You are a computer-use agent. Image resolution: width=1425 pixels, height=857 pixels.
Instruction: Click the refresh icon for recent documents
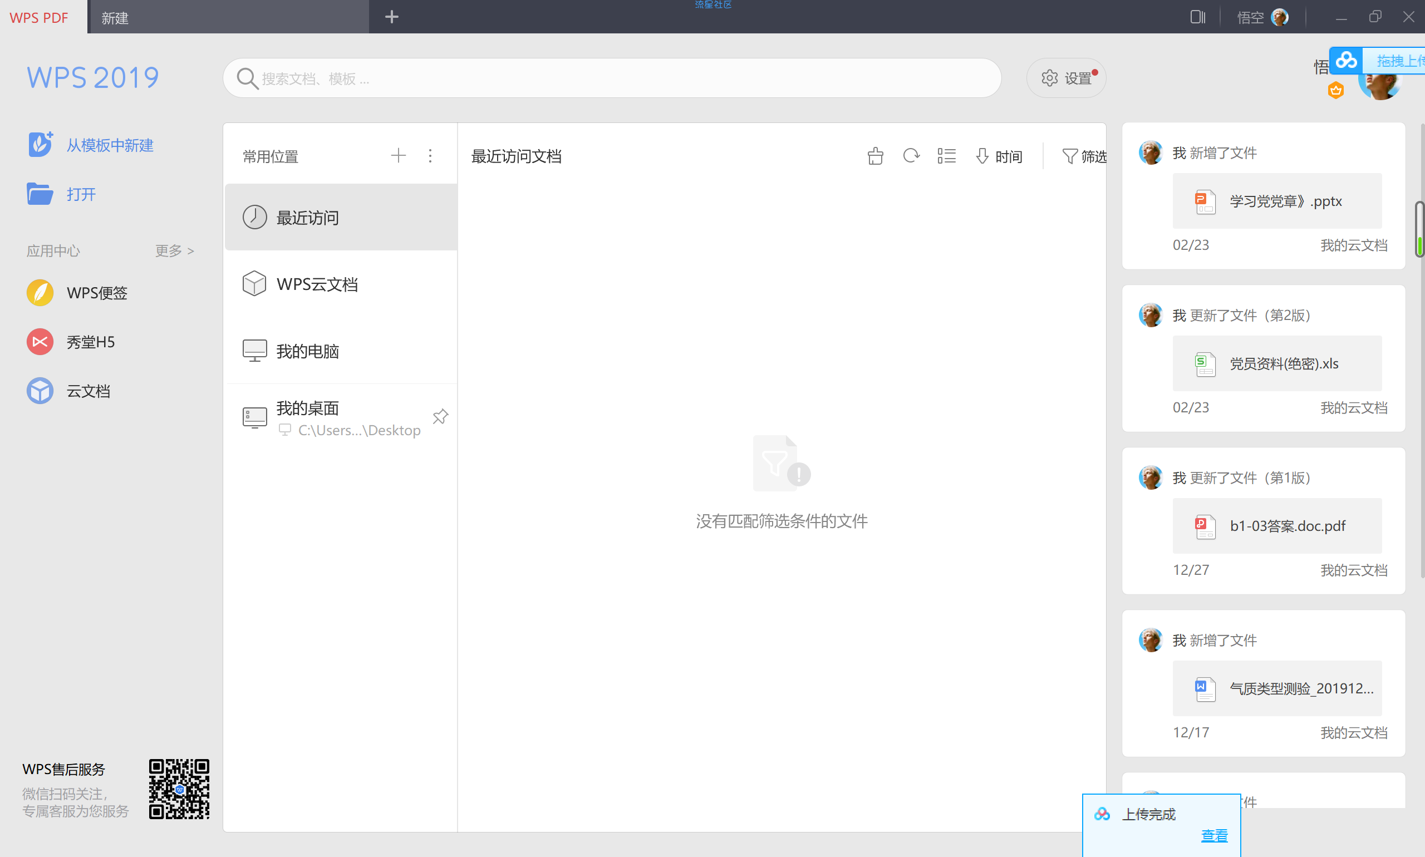[x=911, y=156]
